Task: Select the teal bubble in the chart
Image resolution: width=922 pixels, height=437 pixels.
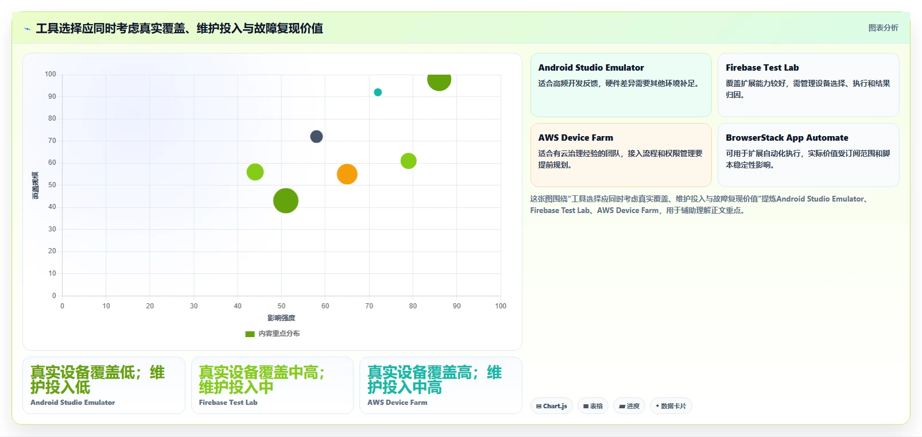Action: 378,92
